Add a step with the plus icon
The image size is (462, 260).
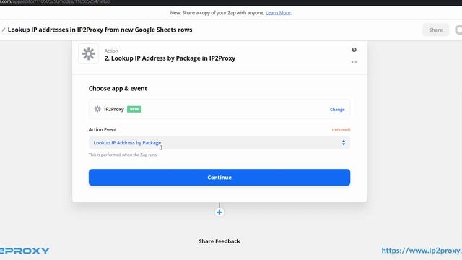(219, 212)
